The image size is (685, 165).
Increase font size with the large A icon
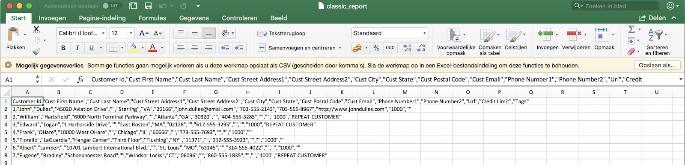click(x=144, y=33)
